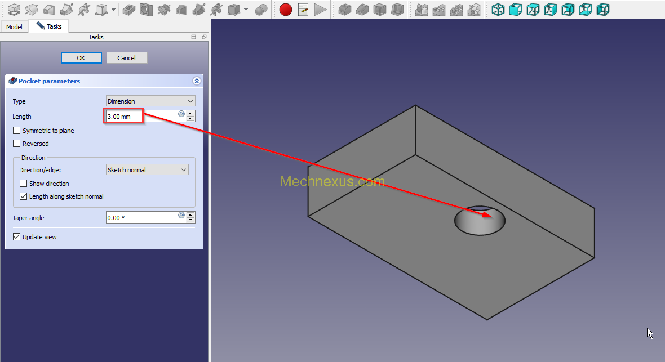This screenshot has height=362, width=665.
Task: Click the Pocket parameters title text
Action: point(49,81)
